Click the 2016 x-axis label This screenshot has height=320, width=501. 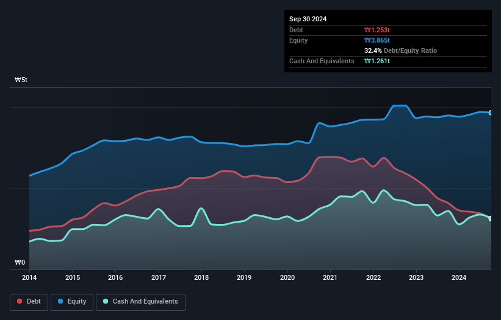point(115,277)
